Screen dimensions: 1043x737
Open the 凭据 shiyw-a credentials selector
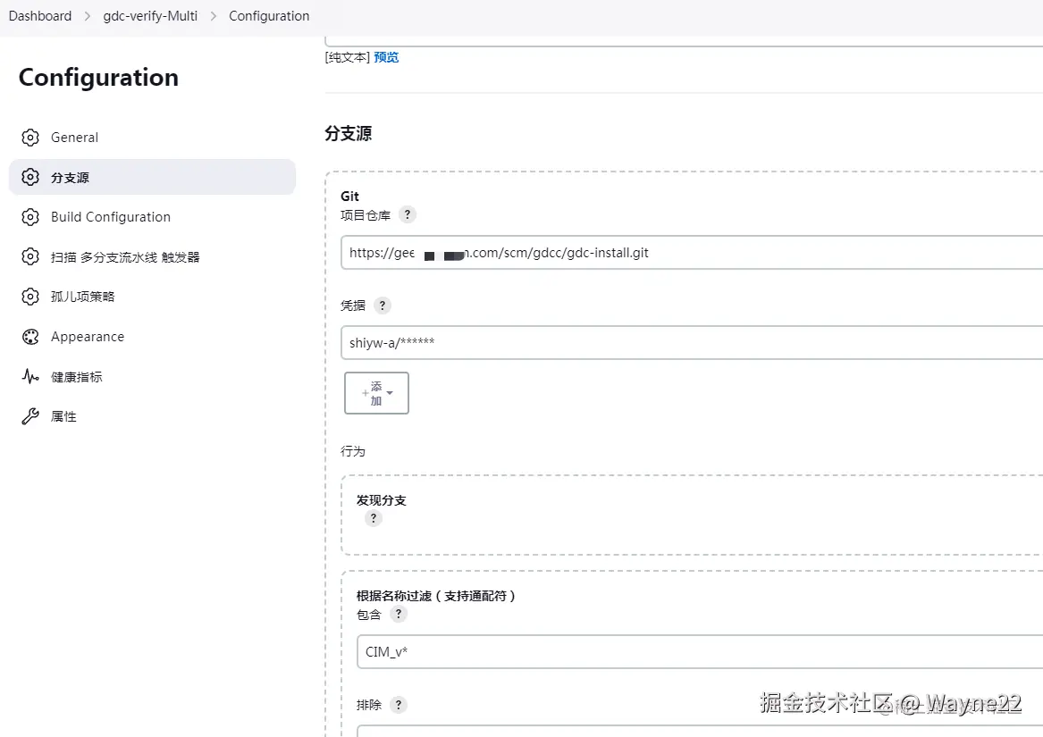[x=688, y=342]
